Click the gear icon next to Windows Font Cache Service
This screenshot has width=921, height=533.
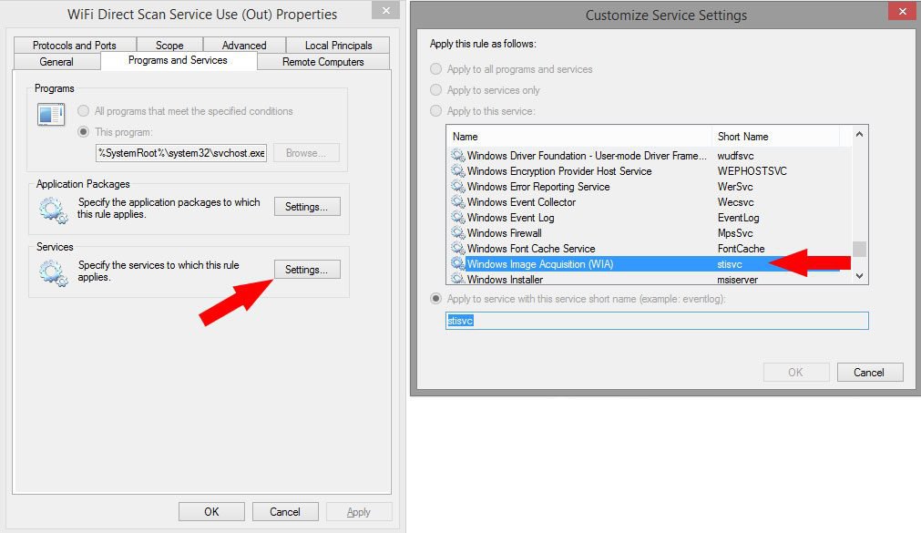(x=457, y=249)
